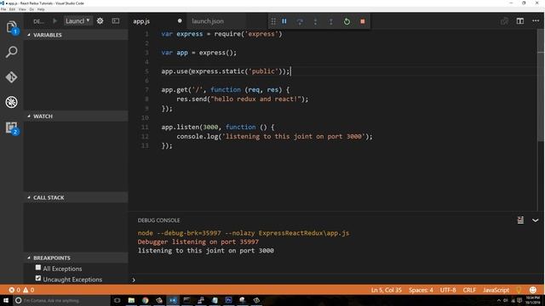
Task: Open the Go menu
Action: point(32,9)
